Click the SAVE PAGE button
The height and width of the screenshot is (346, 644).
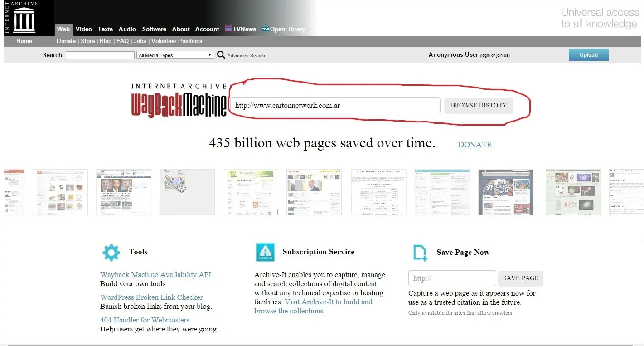coord(520,278)
